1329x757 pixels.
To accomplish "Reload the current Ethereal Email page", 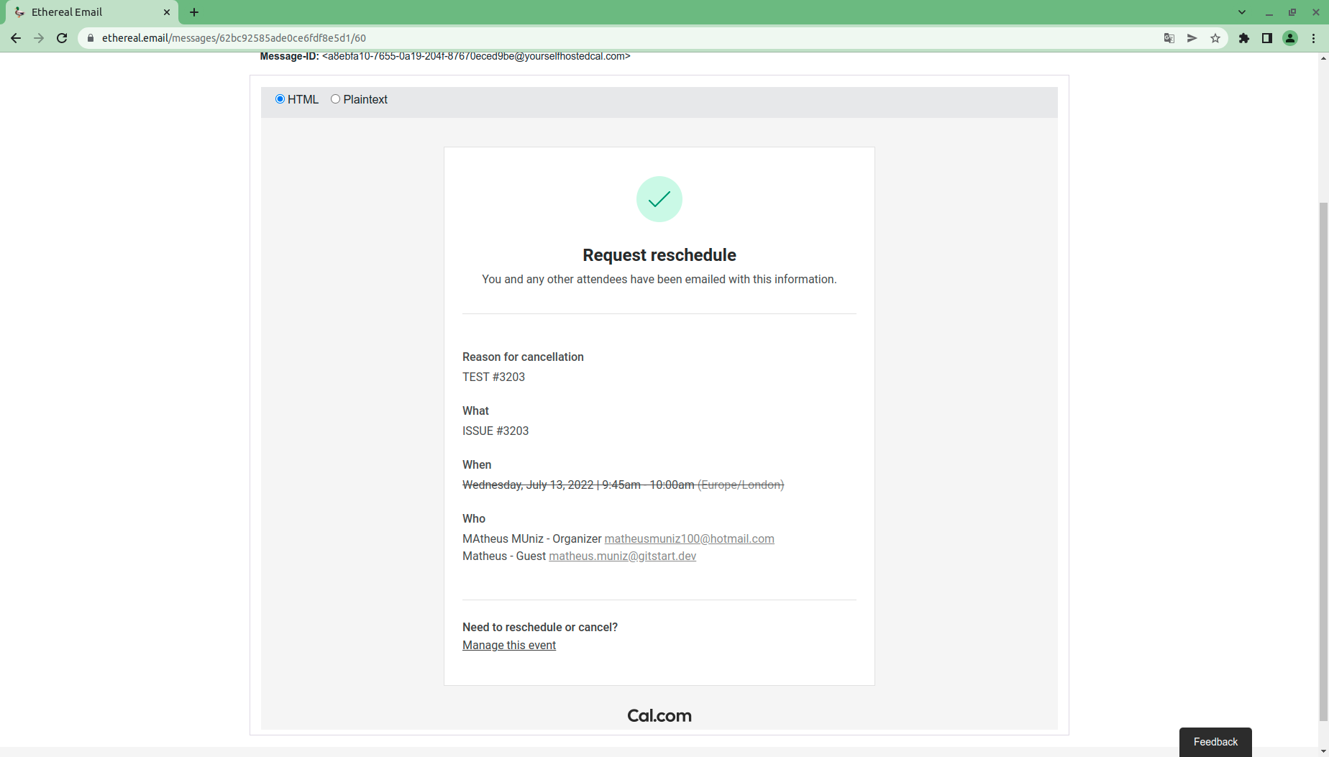I will coord(62,38).
